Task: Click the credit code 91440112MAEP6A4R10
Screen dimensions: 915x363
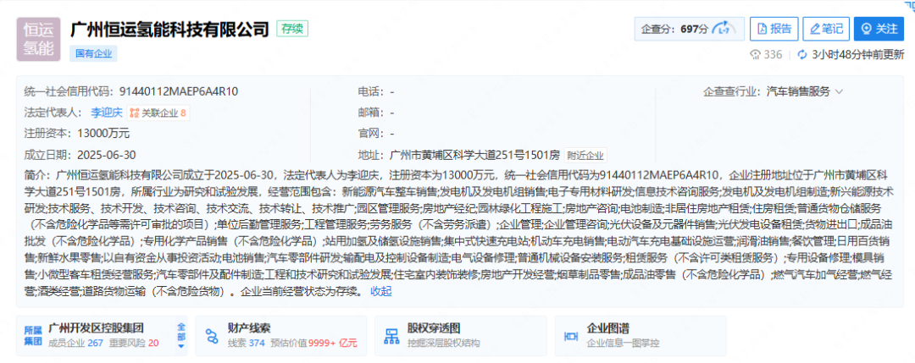Action: tap(179, 91)
